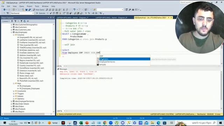Image resolution: width=224 pixels, height=126 pixels.
Task: Click the Object Explorer horizontal scrollbar
Action: tap(24, 114)
